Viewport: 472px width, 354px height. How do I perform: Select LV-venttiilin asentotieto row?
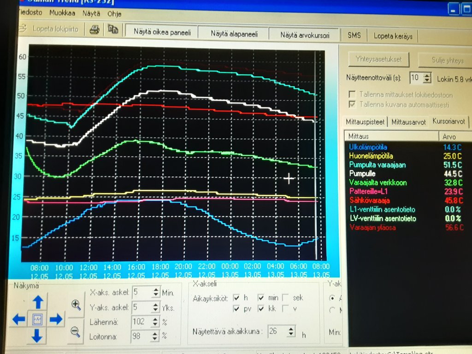tap(407, 218)
